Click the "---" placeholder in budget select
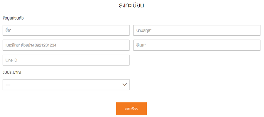The height and width of the screenshot is (117, 264). click(8, 85)
